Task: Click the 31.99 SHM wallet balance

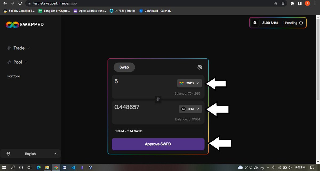Action: tap(270, 23)
